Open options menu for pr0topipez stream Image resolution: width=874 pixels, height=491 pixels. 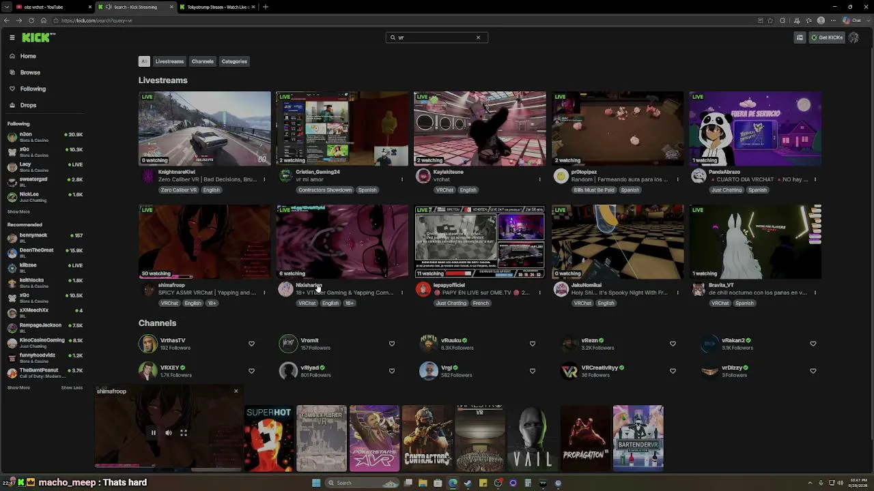pos(677,179)
